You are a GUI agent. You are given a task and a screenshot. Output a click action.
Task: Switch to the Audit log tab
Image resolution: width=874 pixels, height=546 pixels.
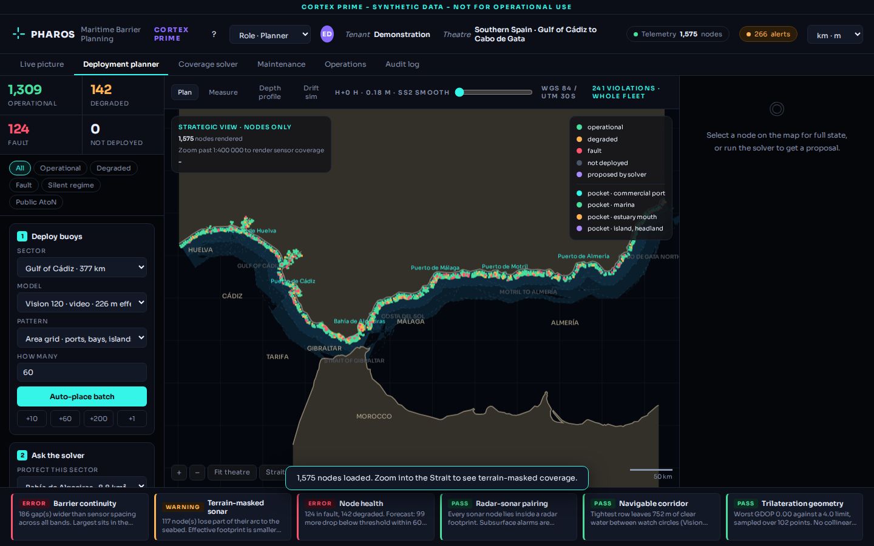coord(402,64)
